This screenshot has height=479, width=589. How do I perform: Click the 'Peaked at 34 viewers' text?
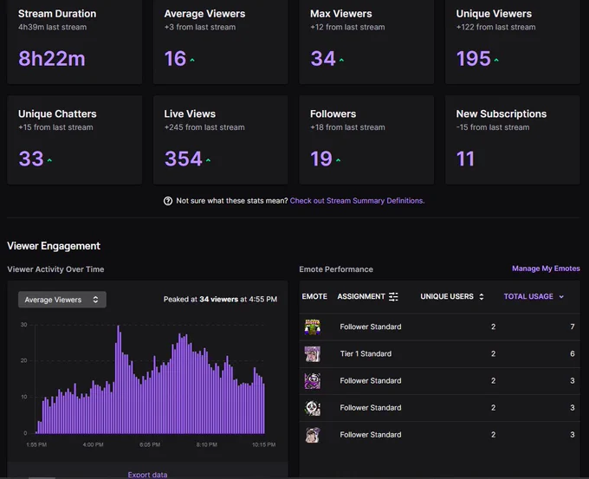pos(220,300)
